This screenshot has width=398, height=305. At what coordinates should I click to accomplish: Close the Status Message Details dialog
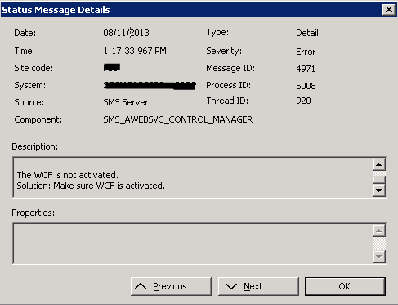[389, 10]
